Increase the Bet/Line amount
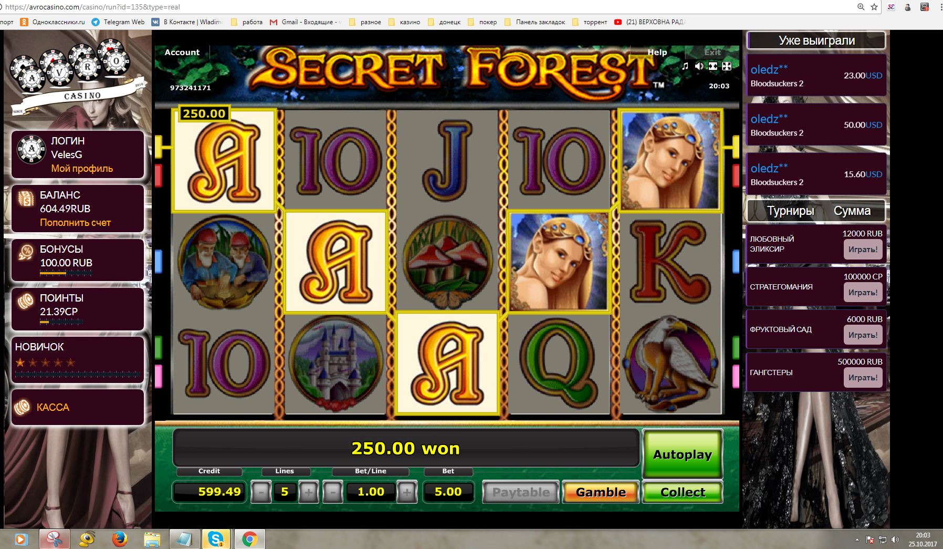 click(407, 492)
